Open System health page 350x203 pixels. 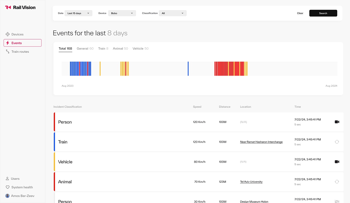tap(22, 187)
